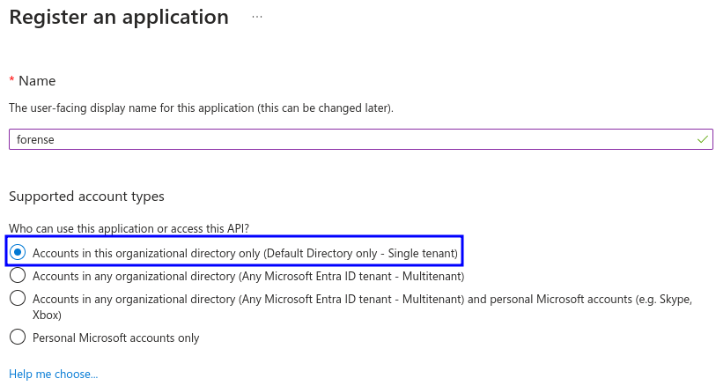
Task: Click inside the Name input containing forense
Action: pos(361,139)
